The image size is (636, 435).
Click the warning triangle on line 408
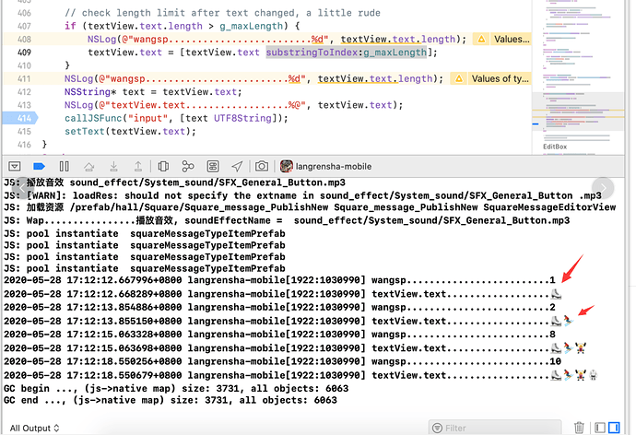coord(481,40)
